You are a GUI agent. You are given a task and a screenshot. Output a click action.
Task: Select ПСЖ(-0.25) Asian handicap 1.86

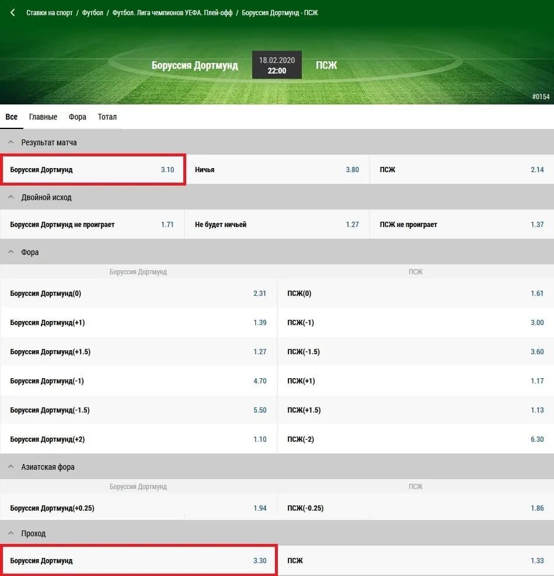(x=416, y=508)
